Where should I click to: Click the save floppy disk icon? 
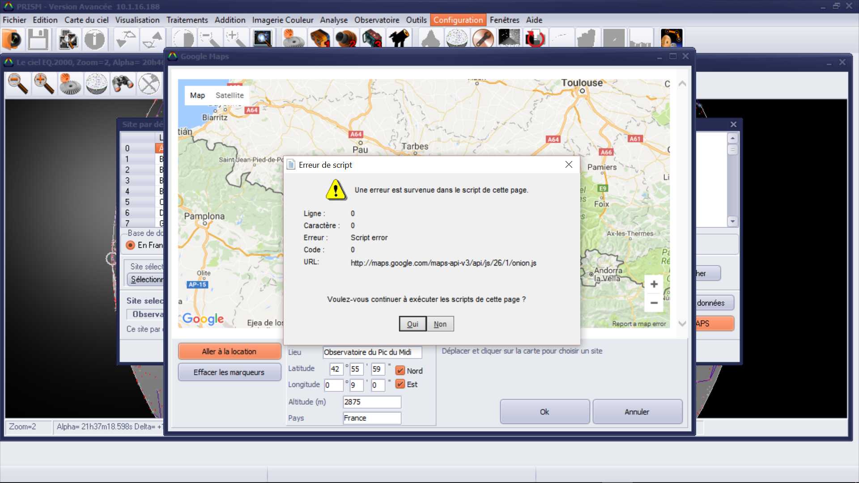(38, 39)
